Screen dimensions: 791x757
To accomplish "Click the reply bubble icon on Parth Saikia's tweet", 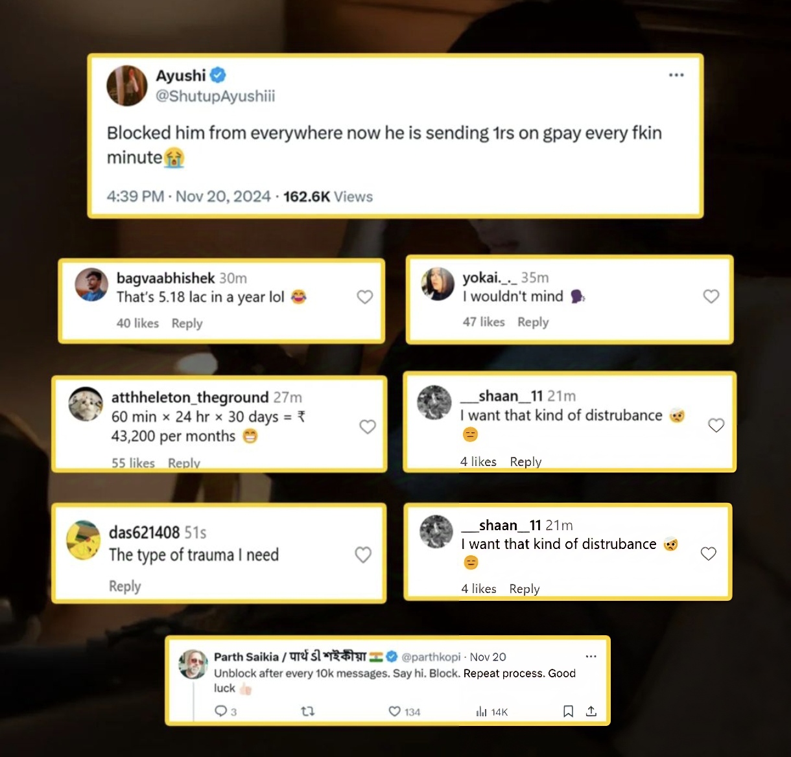I will click(x=220, y=711).
